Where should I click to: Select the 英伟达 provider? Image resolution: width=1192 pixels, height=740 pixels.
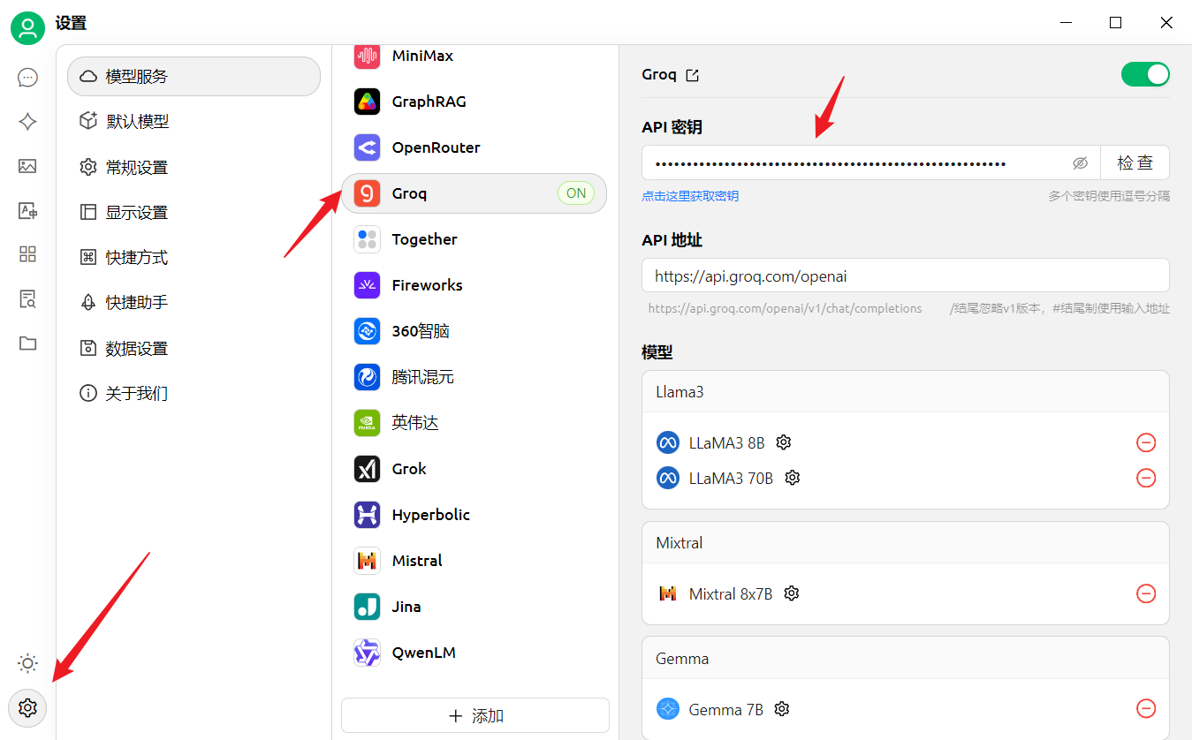tap(475, 423)
